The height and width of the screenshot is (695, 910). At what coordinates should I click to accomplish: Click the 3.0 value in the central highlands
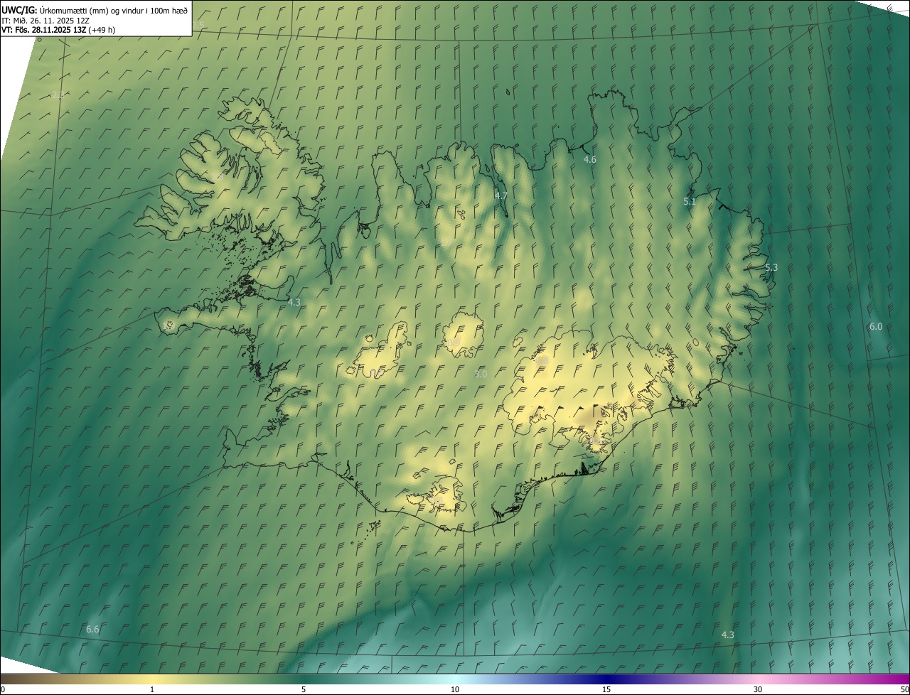click(x=481, y=375)
